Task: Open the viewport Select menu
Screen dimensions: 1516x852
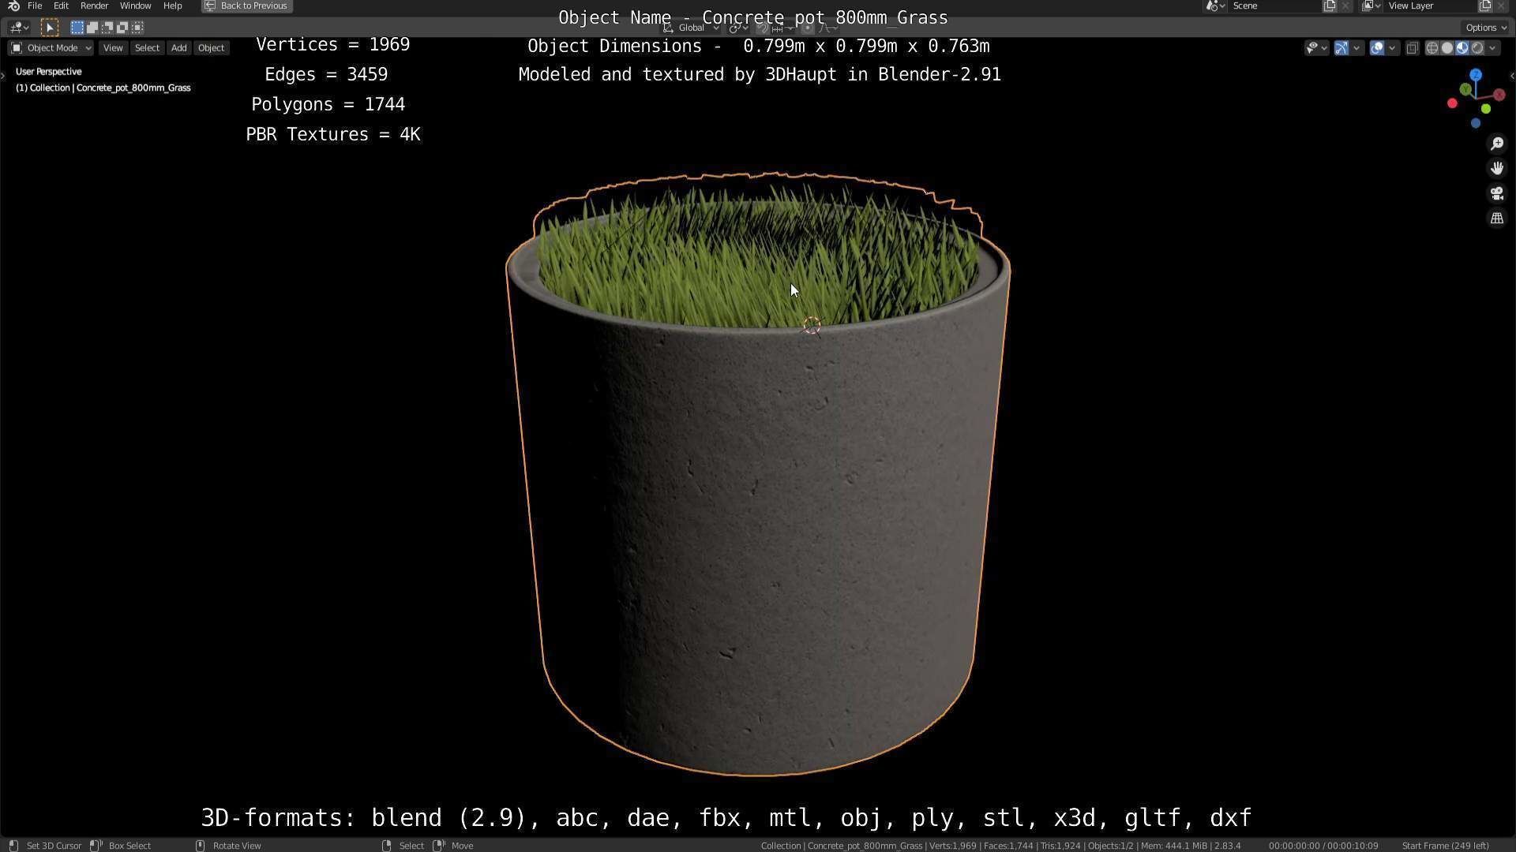Action: (x=147, y=48)
